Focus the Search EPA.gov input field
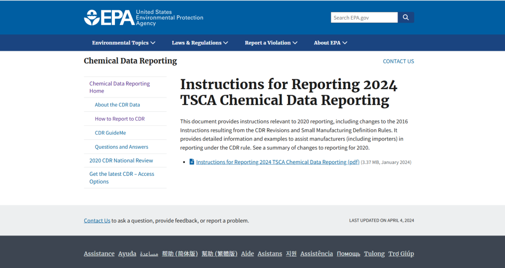 (x=364, y=17)
